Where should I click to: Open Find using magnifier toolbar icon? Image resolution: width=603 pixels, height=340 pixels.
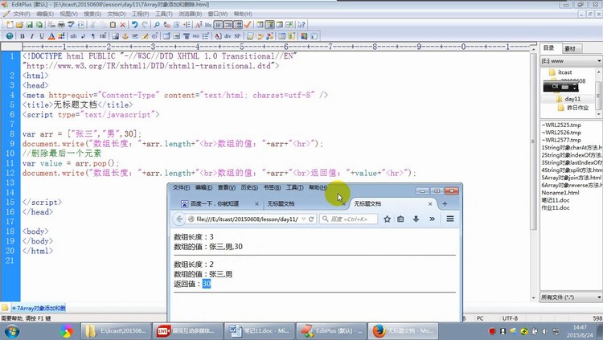[x=157, y=25]
